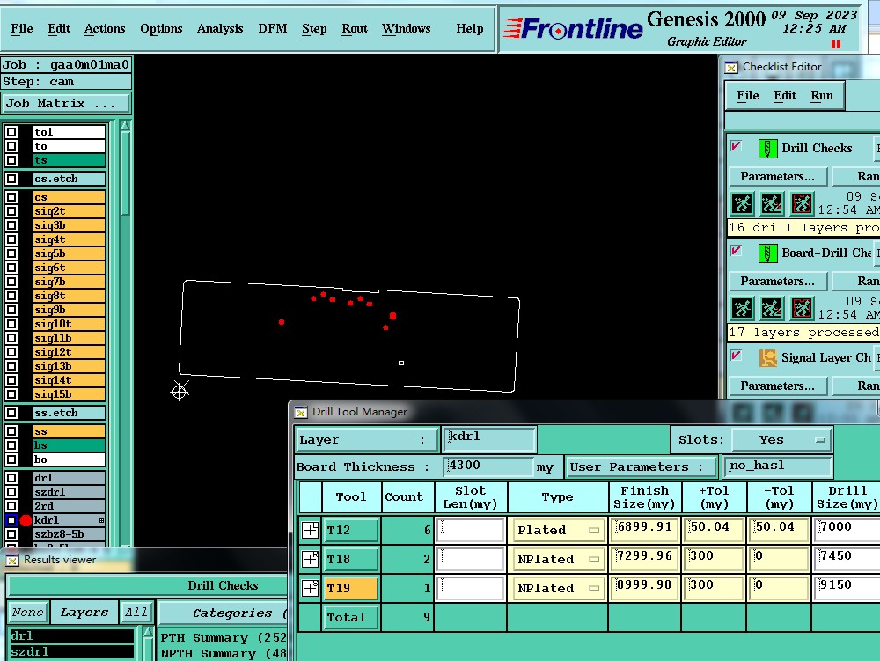This screenshot has width=880, height=661.
Task: Toggle the Board-Drill Checks checkmark
Action: (x=737, y=251)
